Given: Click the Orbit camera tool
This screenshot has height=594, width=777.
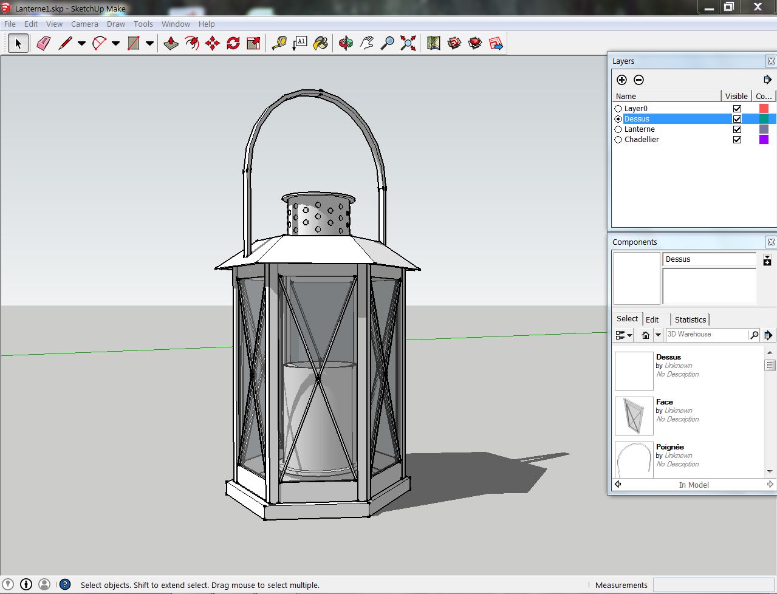Looking at the screenshot, I should click(x=346, y=43).
